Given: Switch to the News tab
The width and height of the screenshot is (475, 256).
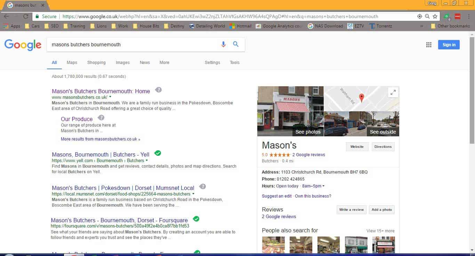Looking at the screenshot, I should pyautogui.click(x=145, y=63).
